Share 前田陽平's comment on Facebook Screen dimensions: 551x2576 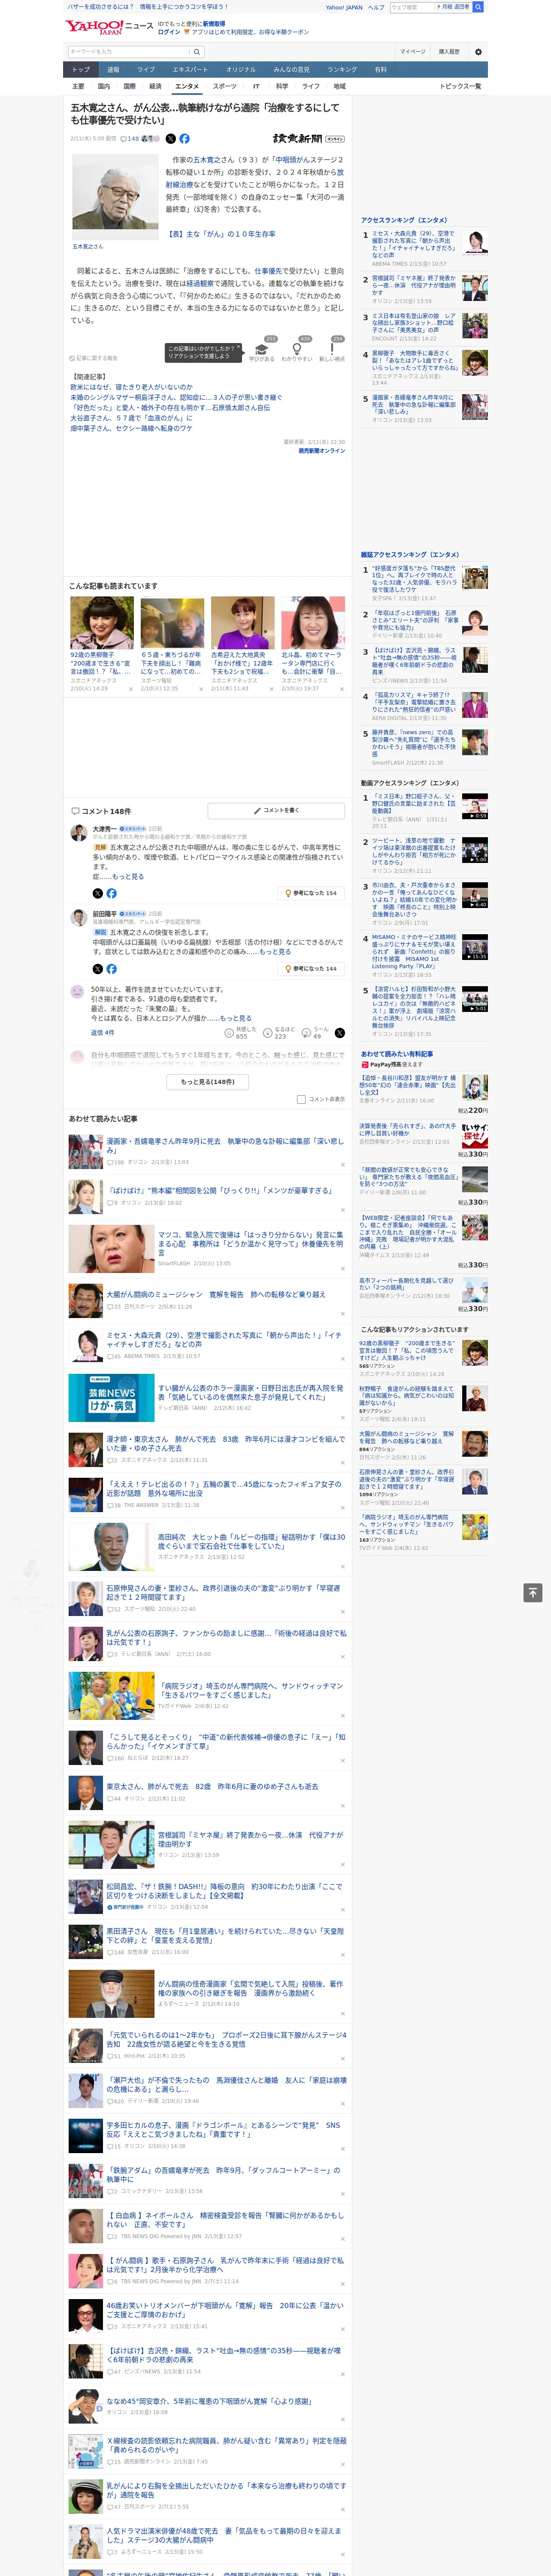coord(111,969)
